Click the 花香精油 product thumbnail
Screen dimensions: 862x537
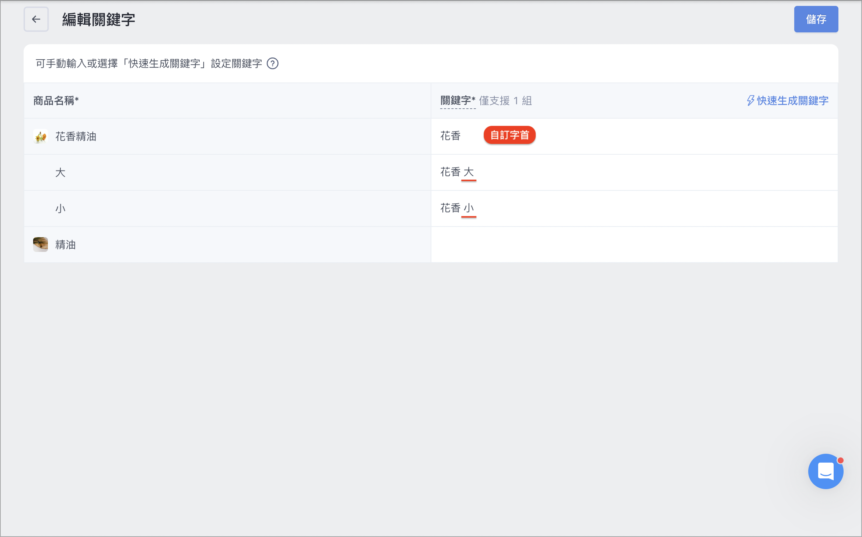[41, 136]
